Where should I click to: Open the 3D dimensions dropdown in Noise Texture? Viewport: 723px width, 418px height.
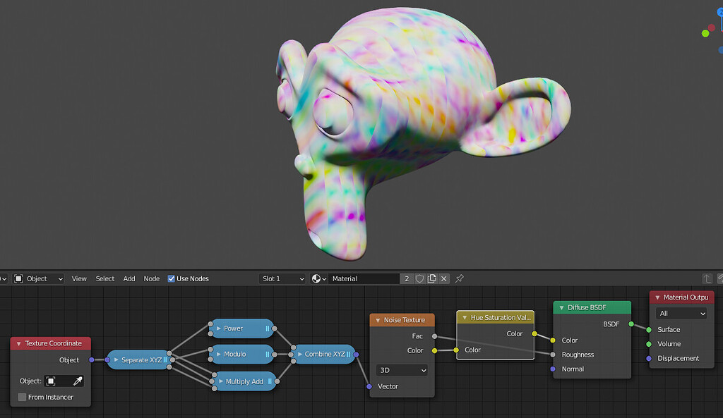pyautogui.click(x=402, y=370)
